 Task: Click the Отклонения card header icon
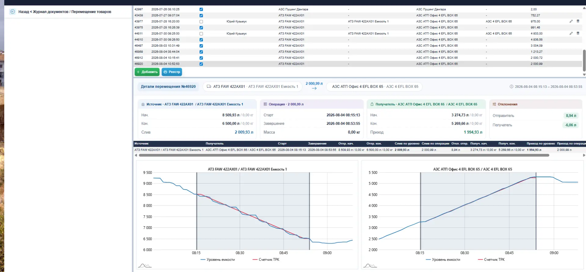[494, 104]
